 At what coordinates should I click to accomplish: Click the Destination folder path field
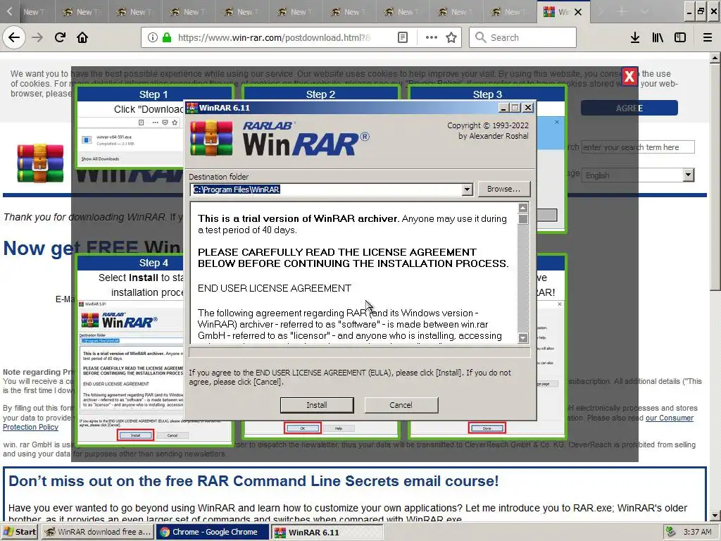pos(327,189)
